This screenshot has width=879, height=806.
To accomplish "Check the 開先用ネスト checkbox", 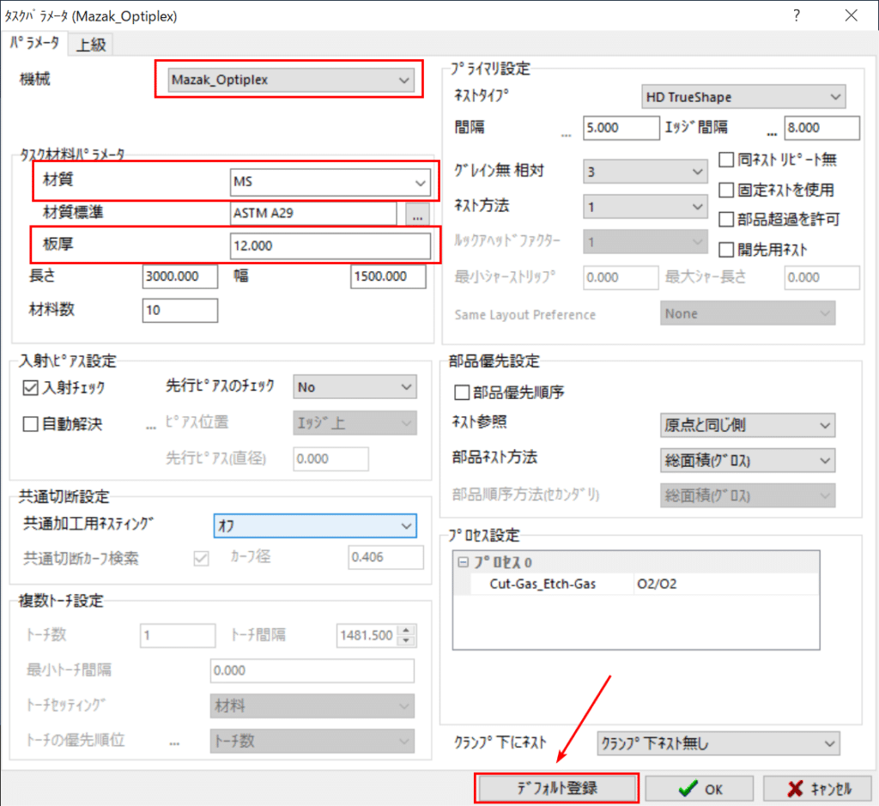I will (726, 250).
